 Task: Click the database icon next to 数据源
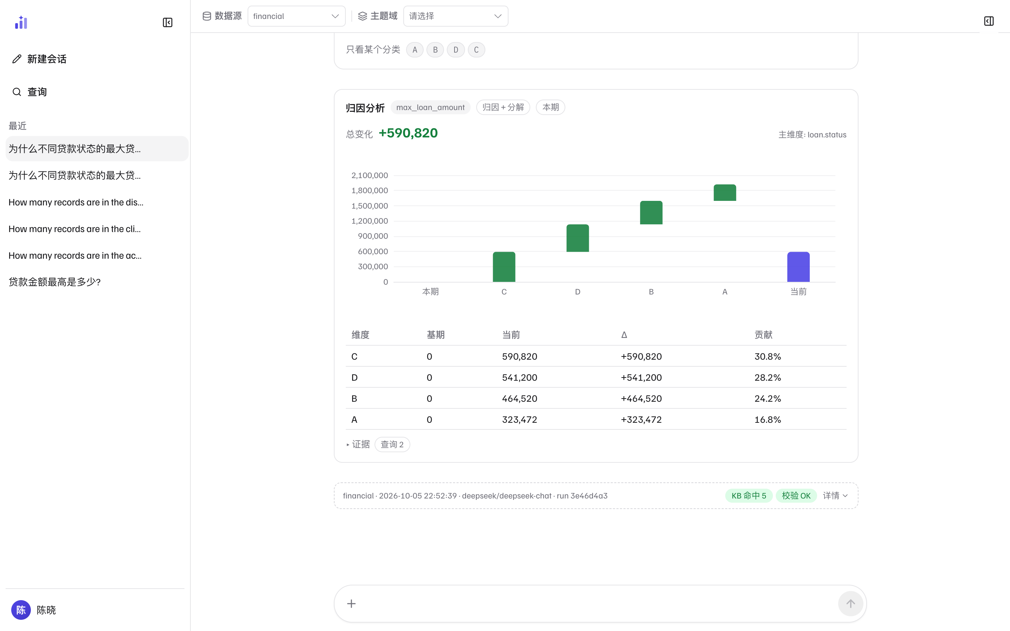pos(207,16)
